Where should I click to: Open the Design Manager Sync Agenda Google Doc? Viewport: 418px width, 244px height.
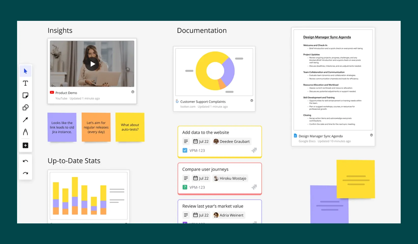pos(321,136)
